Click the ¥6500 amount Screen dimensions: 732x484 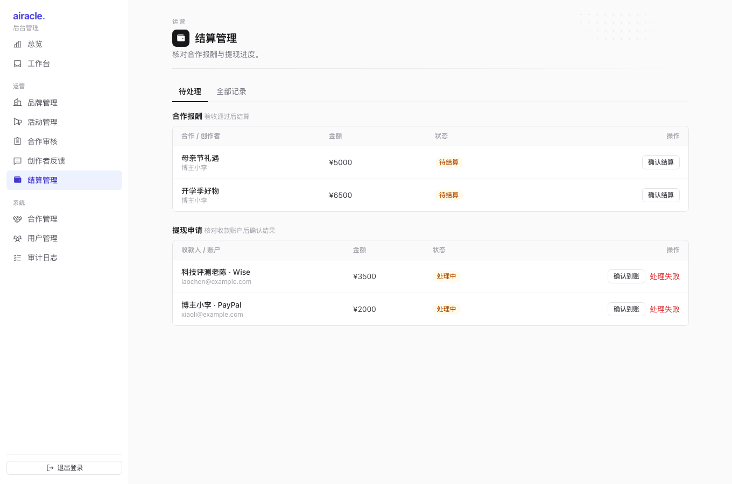[341, 195]
